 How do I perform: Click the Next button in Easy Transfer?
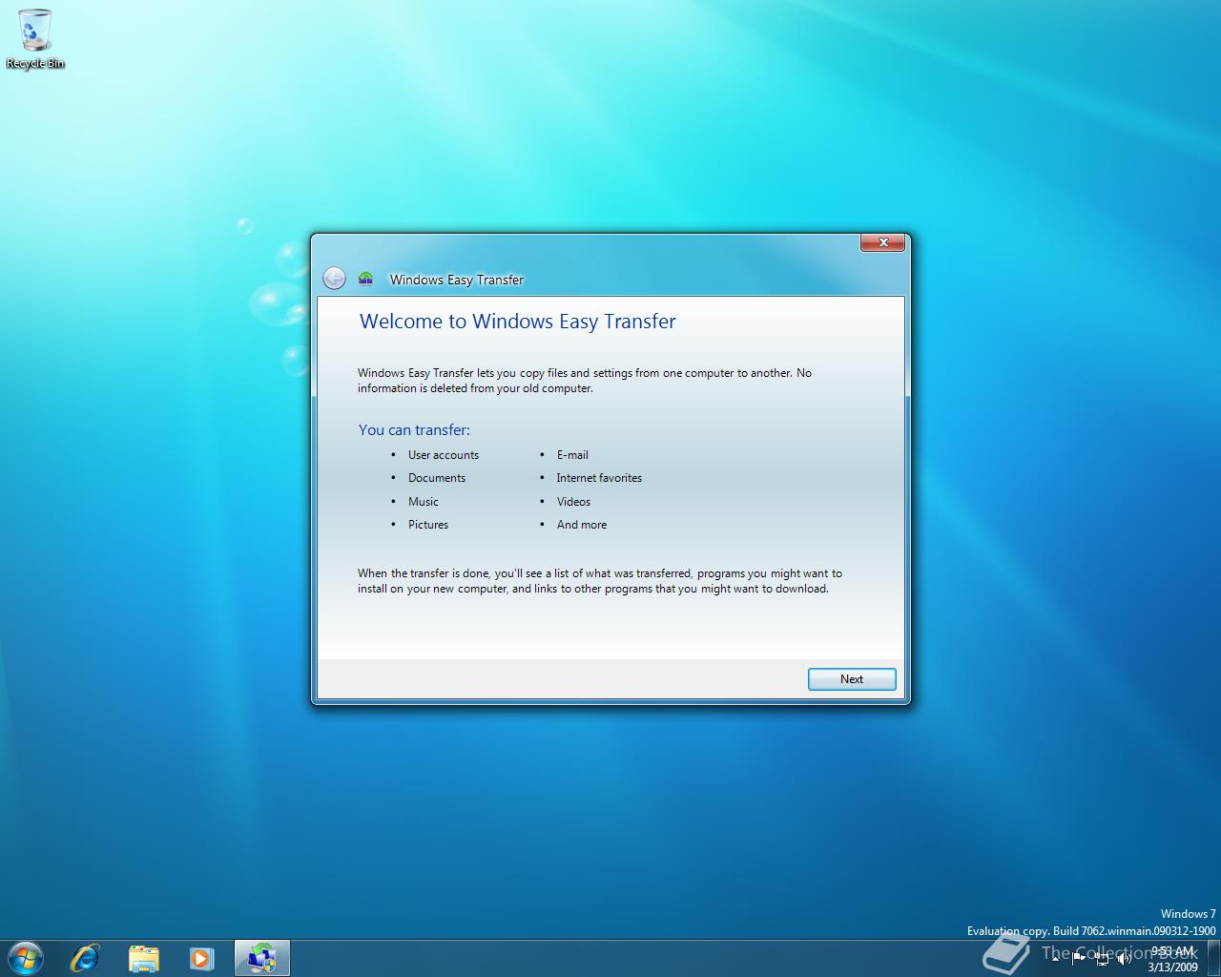852,679
